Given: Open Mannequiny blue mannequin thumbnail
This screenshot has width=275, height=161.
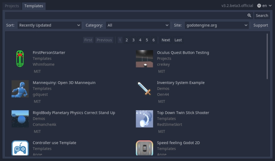Looking at the screenshot, I should tap(20, 89).
